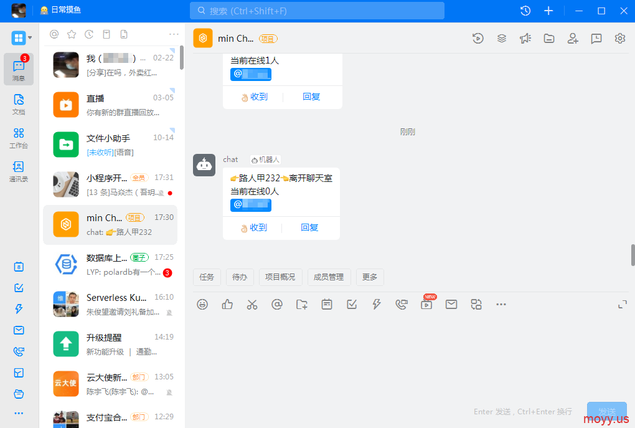Open the 文件小助手 conversation

110,145
